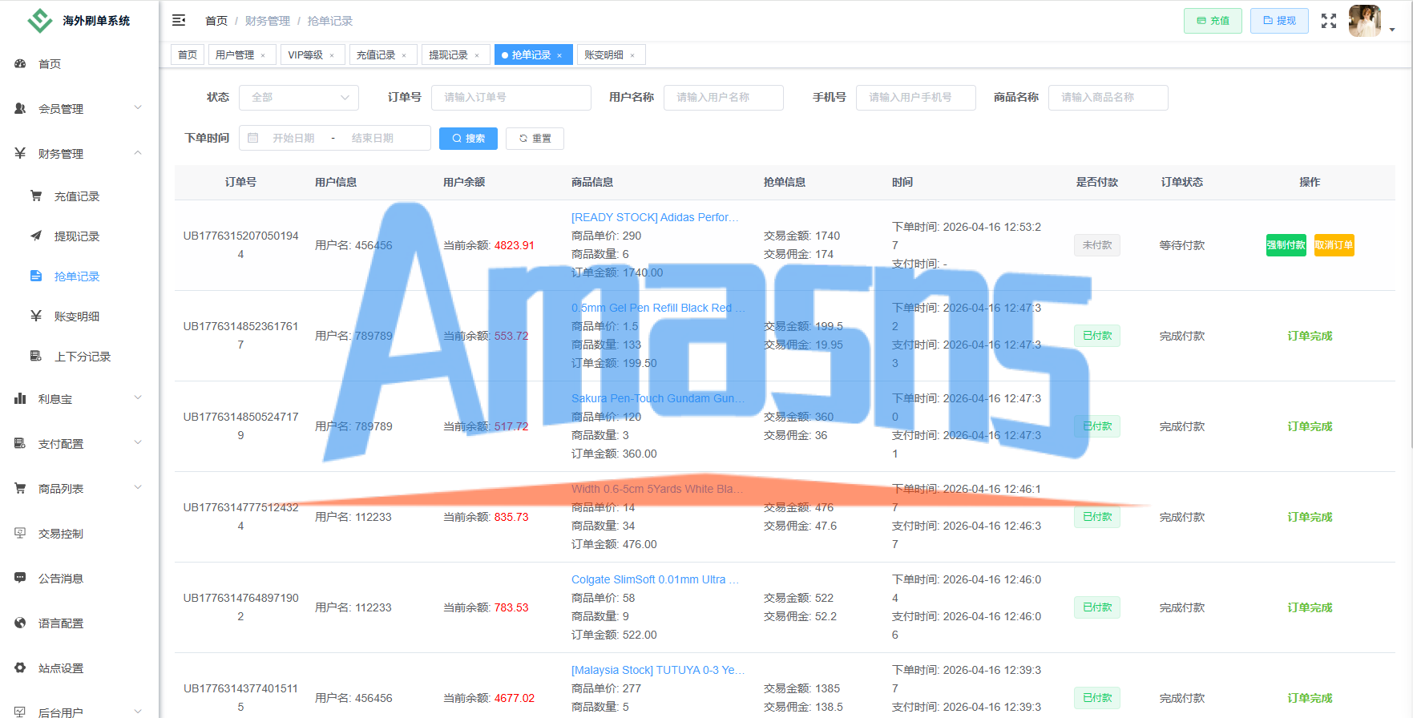This screenshot has height=718, width=1413.
Task: Click the 会员管理 user icon
Action: coord(21,108)
